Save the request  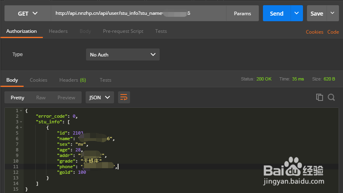coord(317,13)
